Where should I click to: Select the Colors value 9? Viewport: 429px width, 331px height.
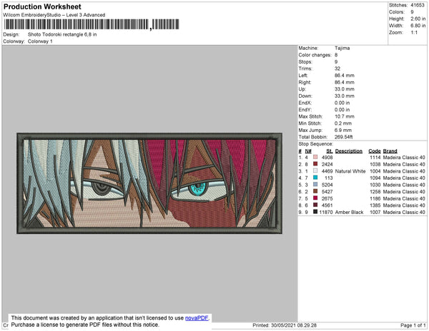[x=412, y=12]
